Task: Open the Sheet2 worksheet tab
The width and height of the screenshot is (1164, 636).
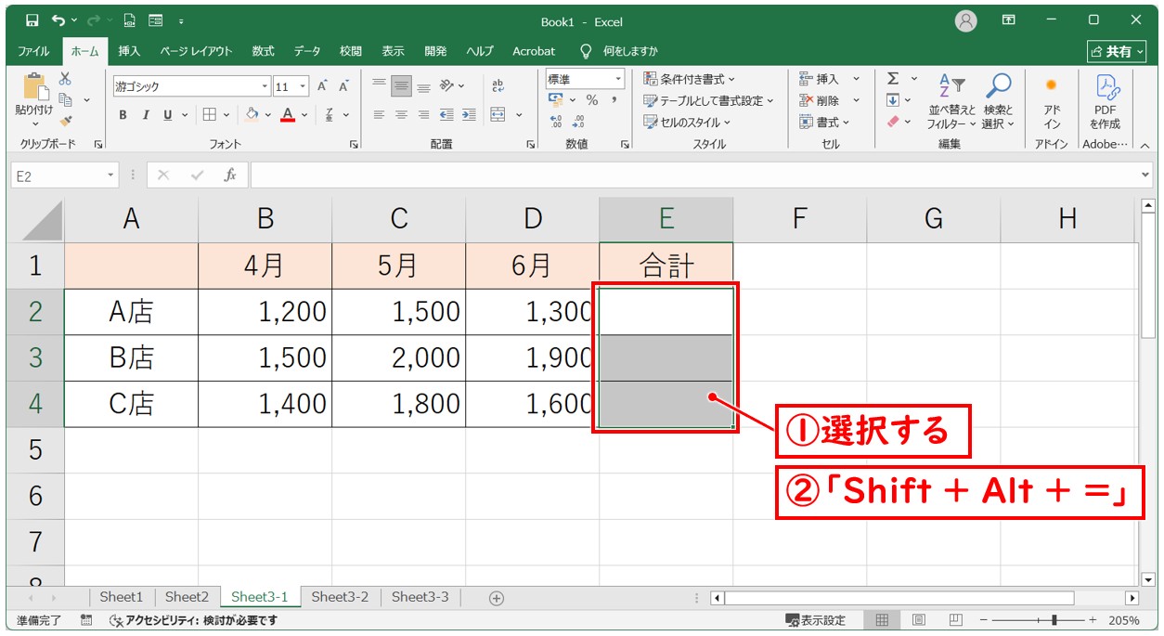Action: click(x=187, y=597)
